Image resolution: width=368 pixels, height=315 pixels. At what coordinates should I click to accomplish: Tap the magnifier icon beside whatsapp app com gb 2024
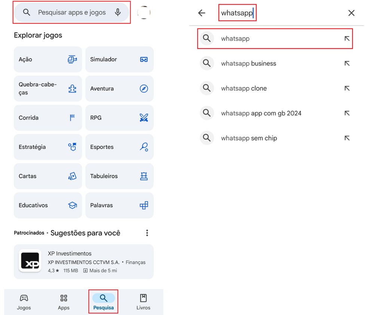coord(207,113)
